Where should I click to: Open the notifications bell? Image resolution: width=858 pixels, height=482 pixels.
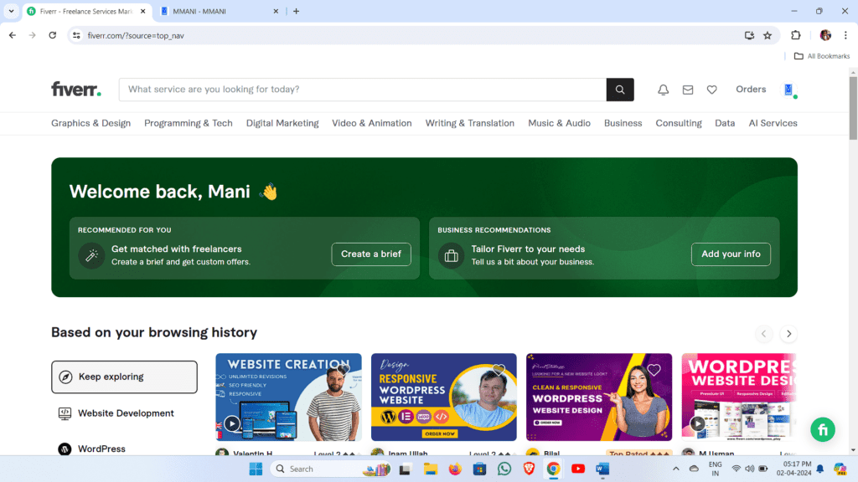(x=664, y=90)
